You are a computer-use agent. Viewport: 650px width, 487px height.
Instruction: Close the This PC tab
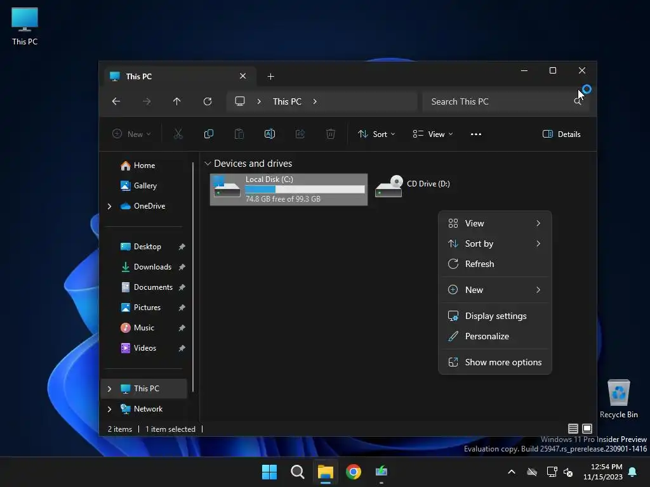(243, 76)
